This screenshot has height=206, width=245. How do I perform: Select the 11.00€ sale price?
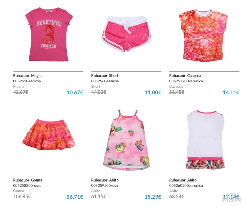[x=153, y=92]
